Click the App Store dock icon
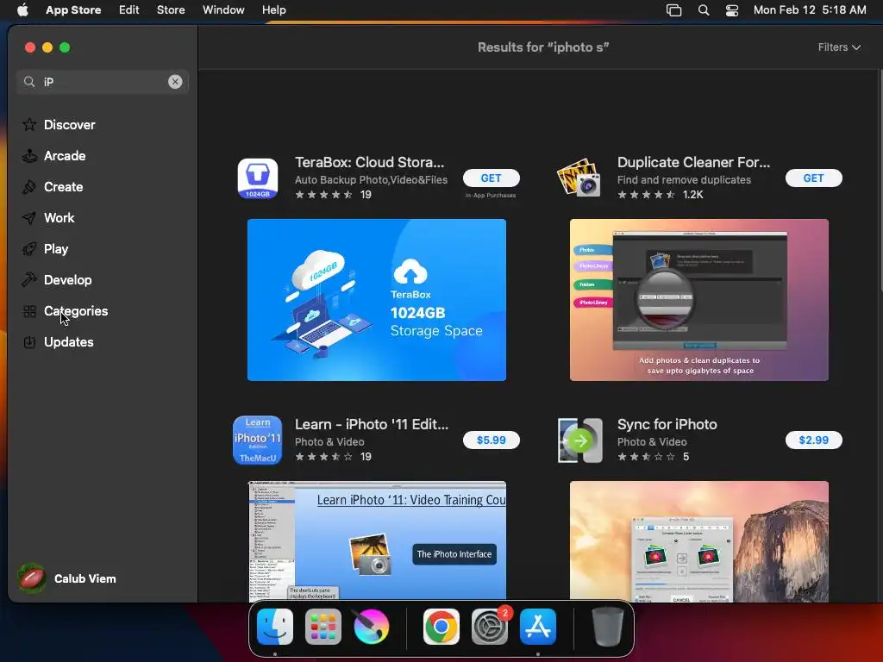Screen dimensions: 883x662 538,627
